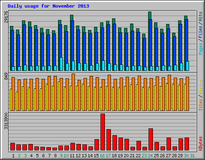Click day label 3 on x-axis
The height and width of the screenshot is (160, 205).
(25, 156)
